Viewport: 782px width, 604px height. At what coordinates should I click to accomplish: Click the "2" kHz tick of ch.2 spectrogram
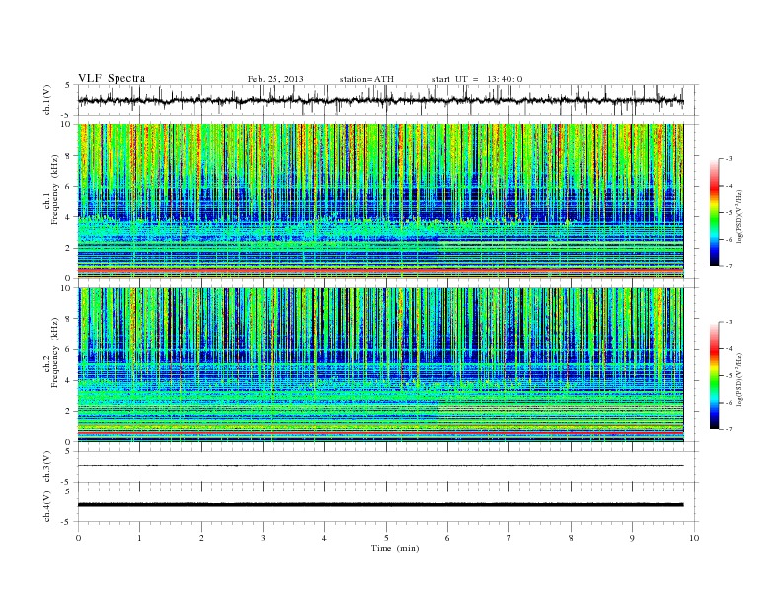(69, 412)
